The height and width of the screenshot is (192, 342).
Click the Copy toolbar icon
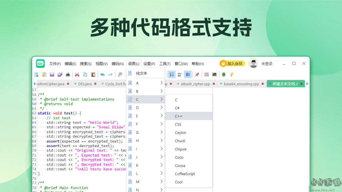pos(85,74)
